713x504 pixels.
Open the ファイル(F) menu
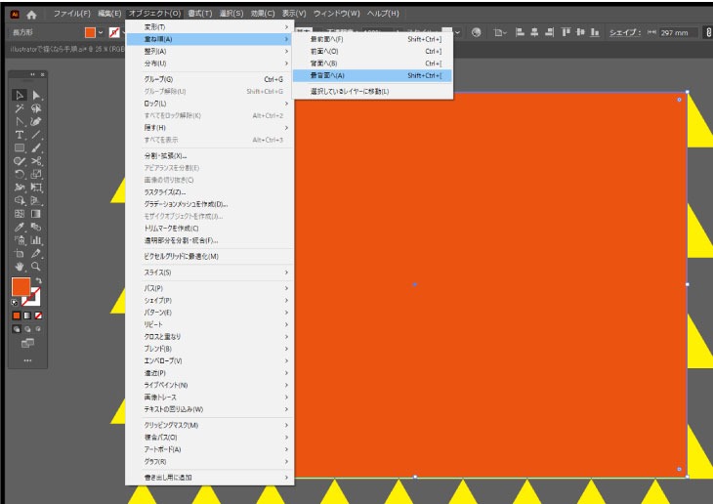click(72, 14)
